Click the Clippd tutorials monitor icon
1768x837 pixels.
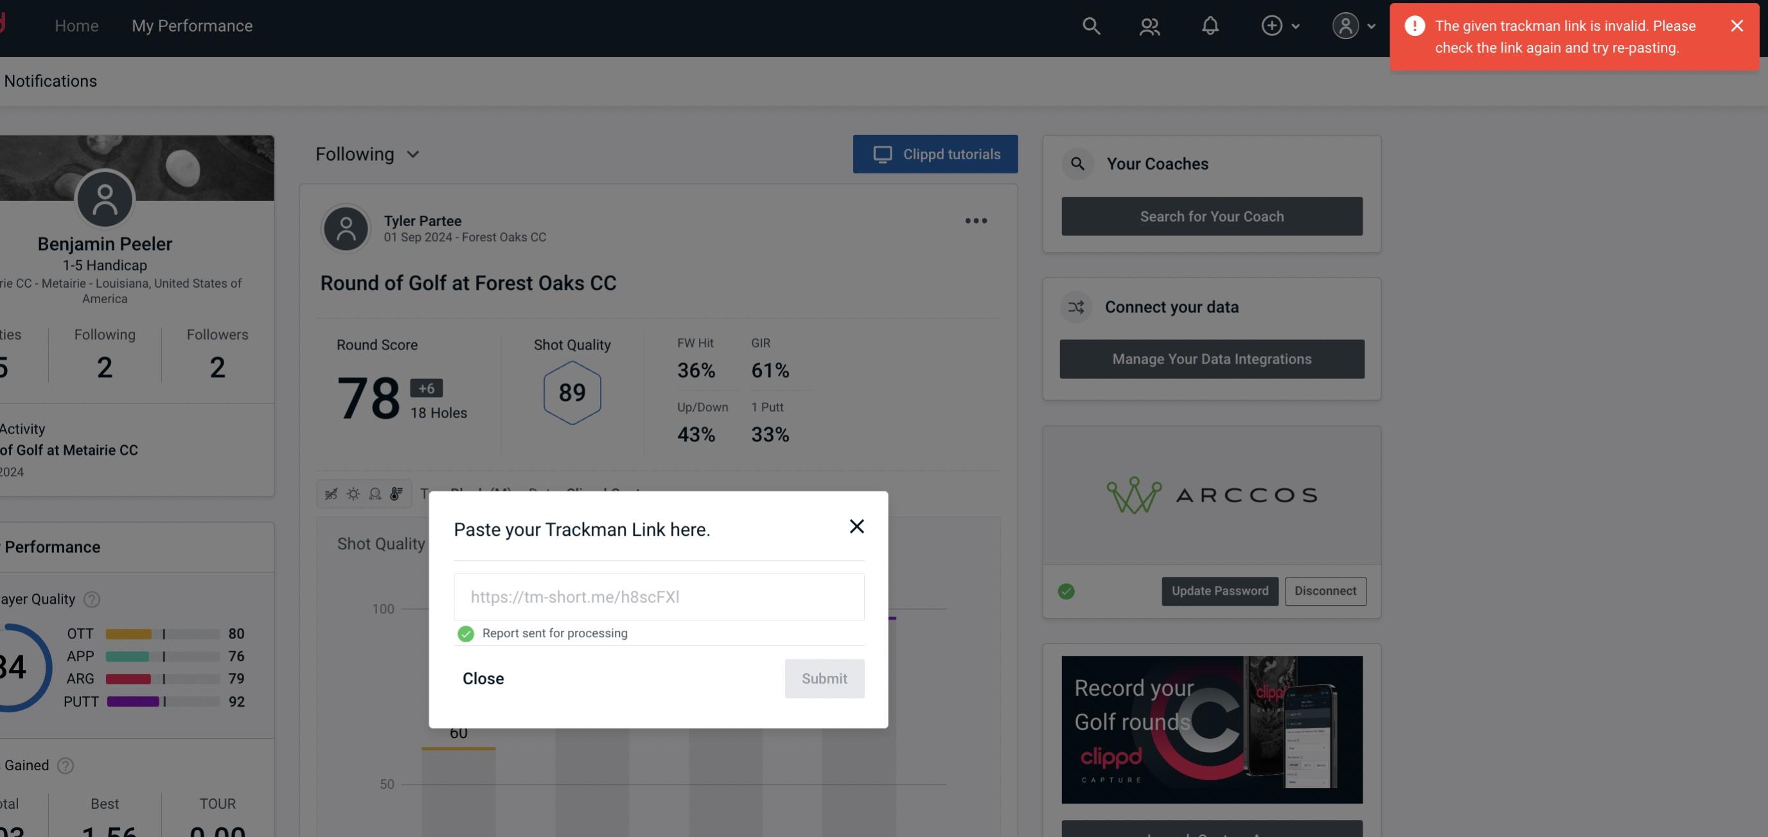(x=883, y=154)
